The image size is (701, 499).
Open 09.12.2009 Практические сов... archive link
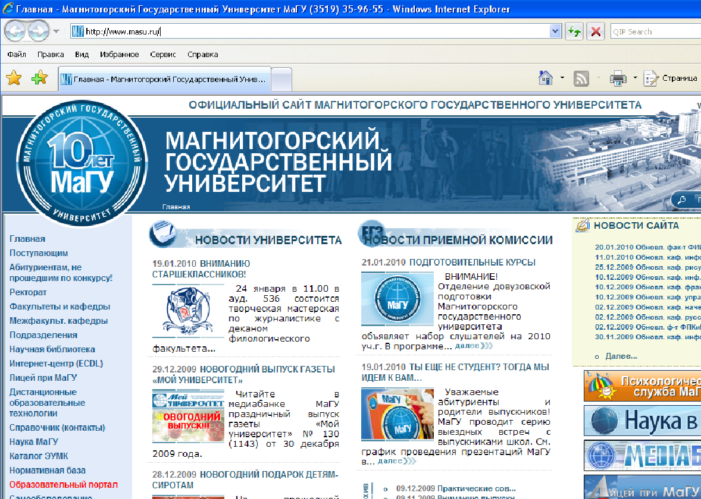pyautogui.click(x=456, y=489)
